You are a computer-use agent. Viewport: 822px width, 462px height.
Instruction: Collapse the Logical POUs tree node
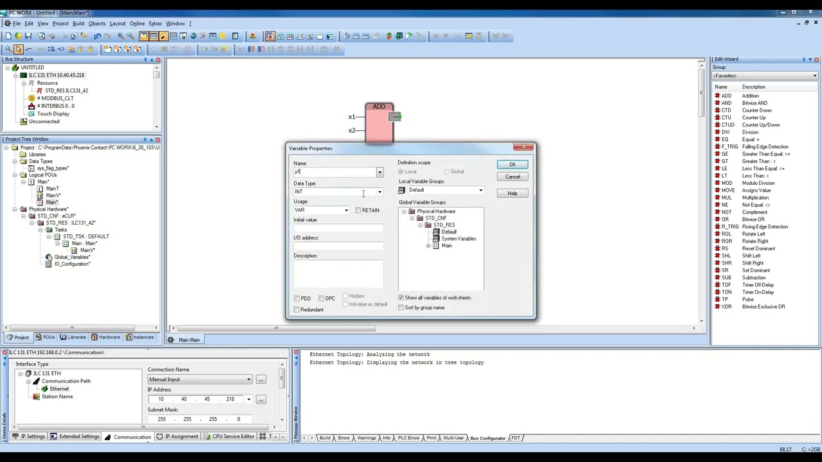pos(15,175)
